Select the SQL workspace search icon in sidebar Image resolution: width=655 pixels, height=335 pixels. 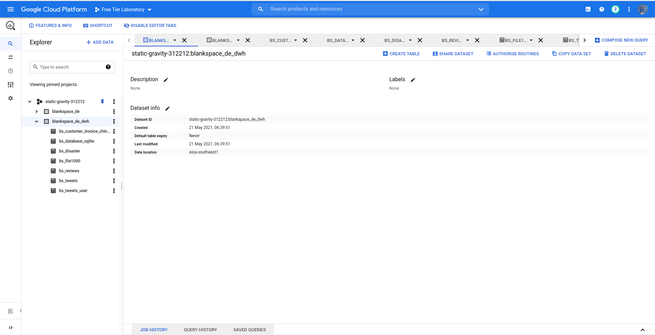(x=11, y=44)
